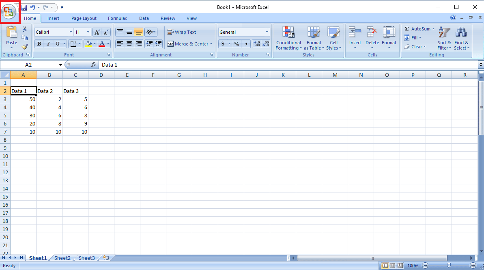Open the Formulas ribbon tab
The width and height of the screenshot is (484, 270).
pos(117,18)
